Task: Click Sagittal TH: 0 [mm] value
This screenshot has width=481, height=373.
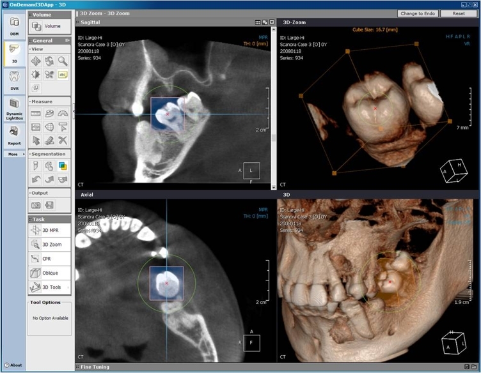Action: coord(255,44)
